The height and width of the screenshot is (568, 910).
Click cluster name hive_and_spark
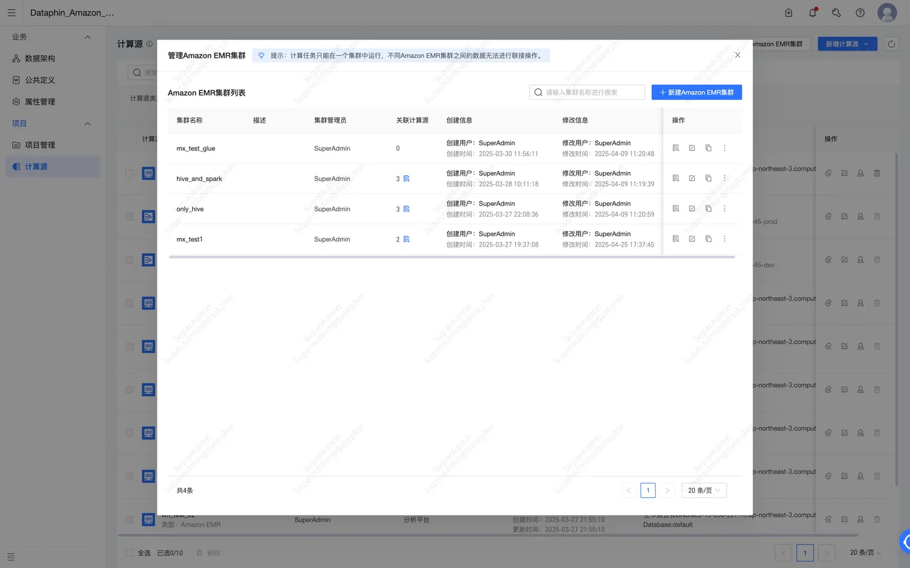199,179
